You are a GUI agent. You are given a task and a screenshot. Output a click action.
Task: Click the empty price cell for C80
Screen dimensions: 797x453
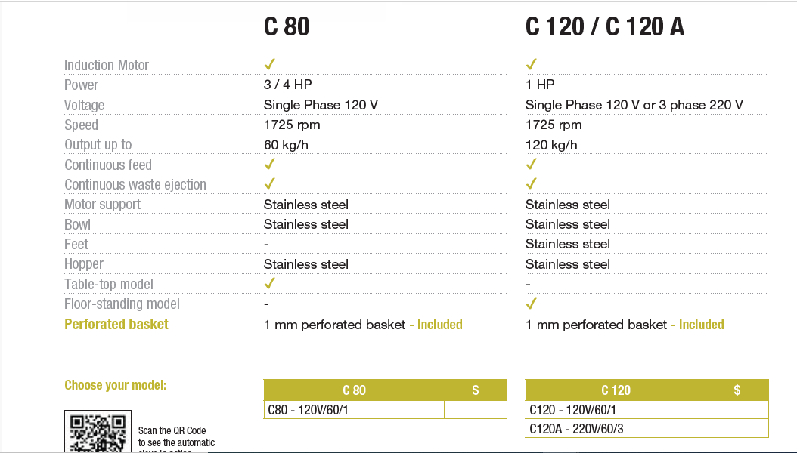click(x=475, y=410)
